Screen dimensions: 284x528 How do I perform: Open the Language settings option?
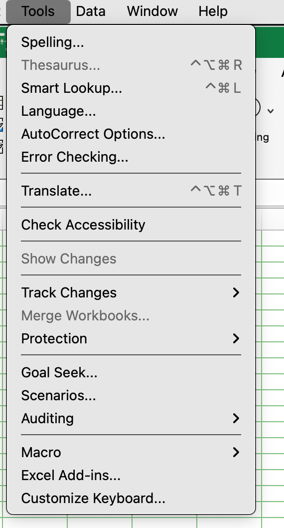(131, 111)
